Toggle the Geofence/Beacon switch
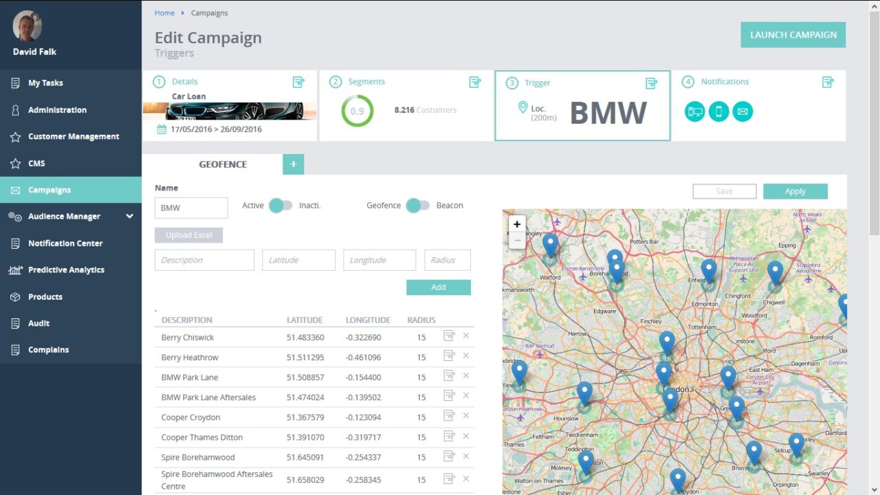The width and height of the screenshot is (880, 495). coord(417,206)
